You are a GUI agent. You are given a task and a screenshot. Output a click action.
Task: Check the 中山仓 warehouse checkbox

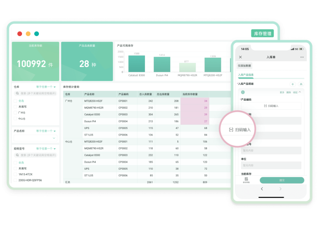click(15, 119)
